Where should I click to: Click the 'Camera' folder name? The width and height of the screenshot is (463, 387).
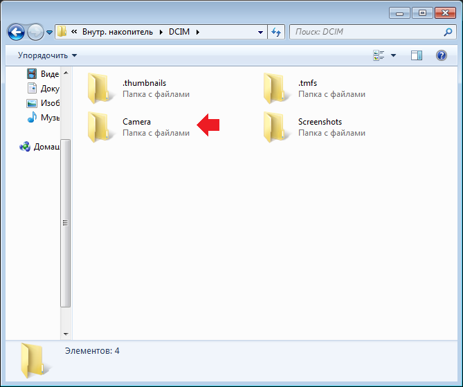click(136, 122)
